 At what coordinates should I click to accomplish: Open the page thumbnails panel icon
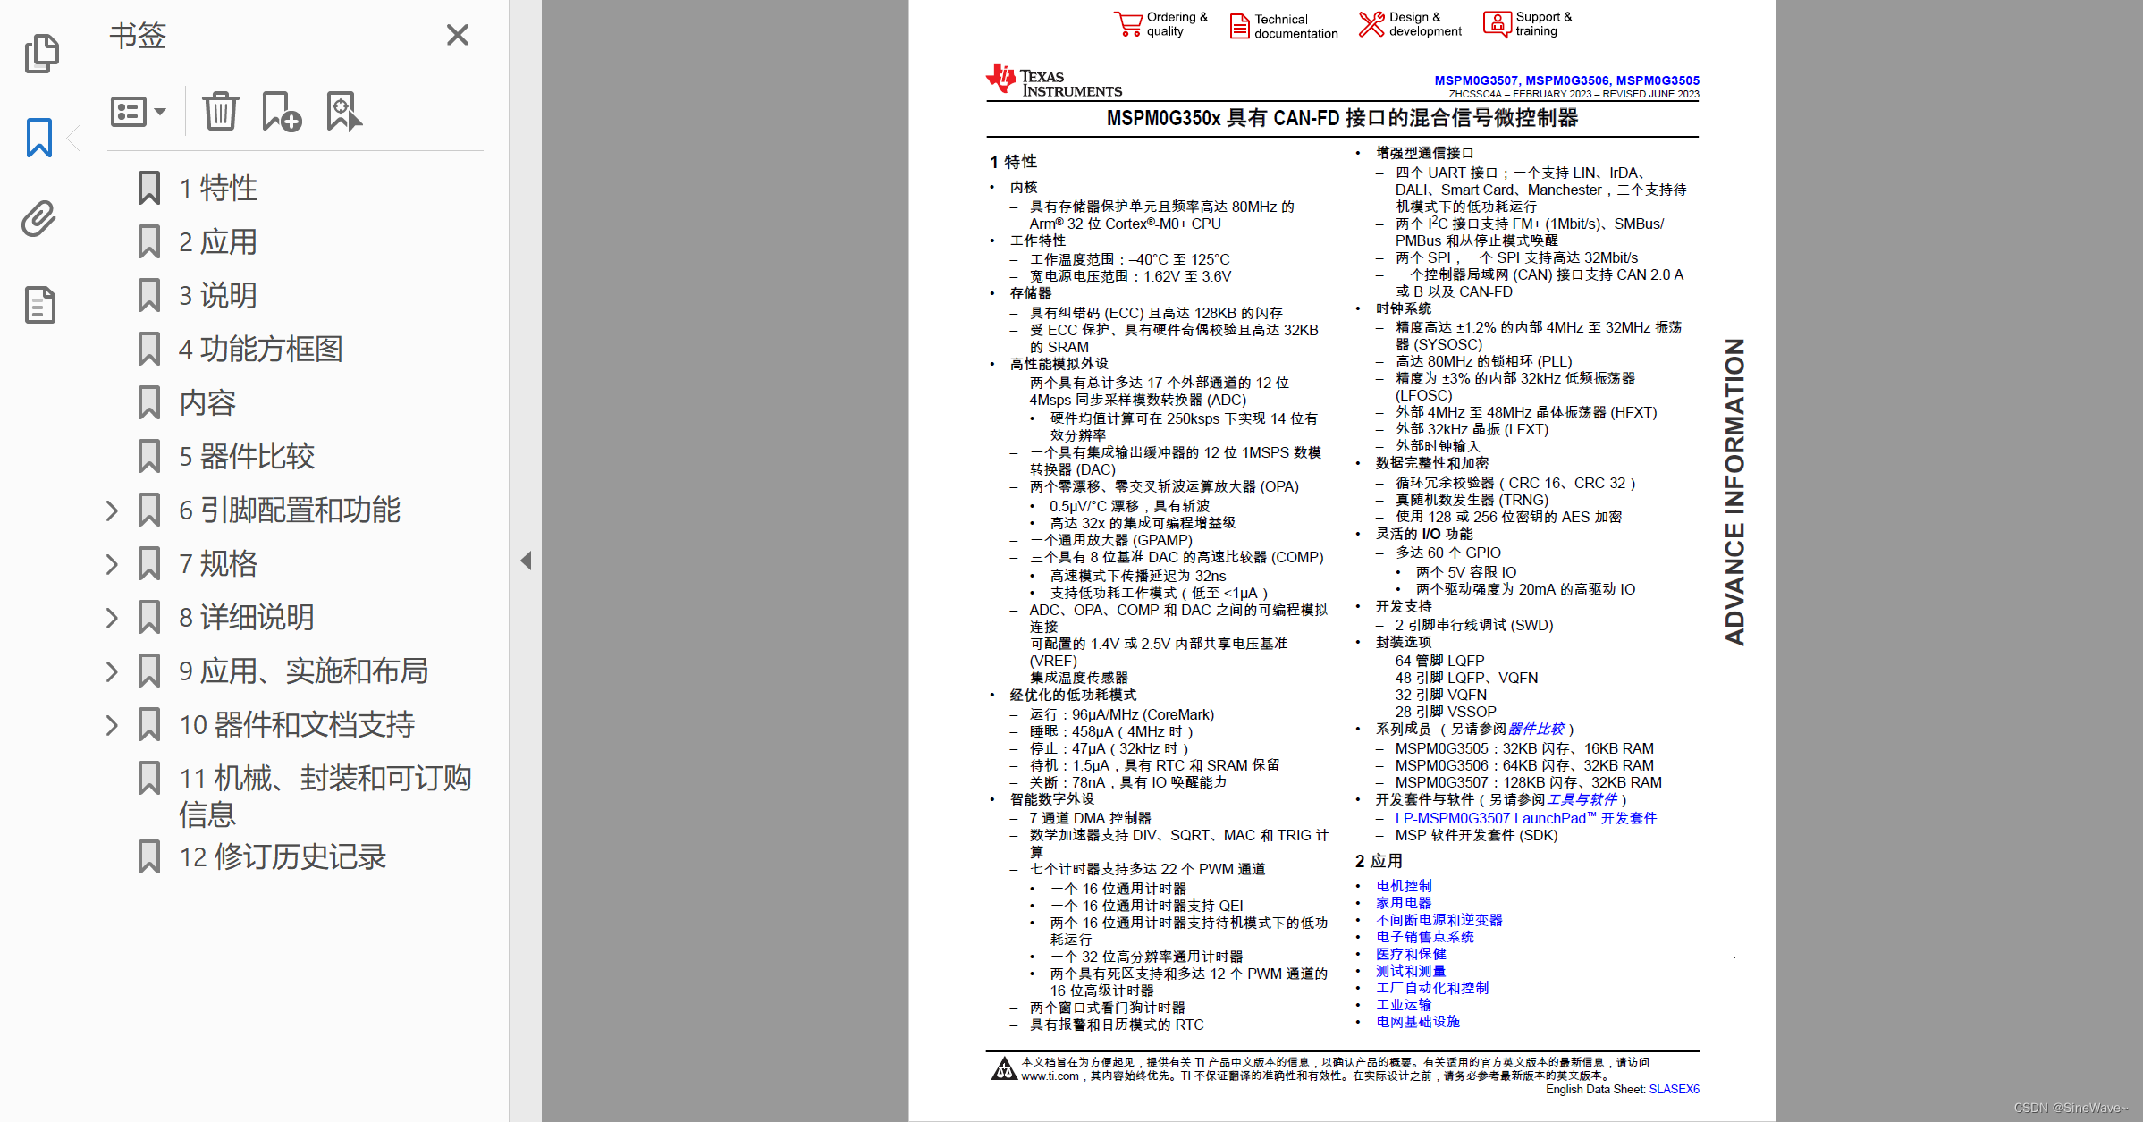41,54
